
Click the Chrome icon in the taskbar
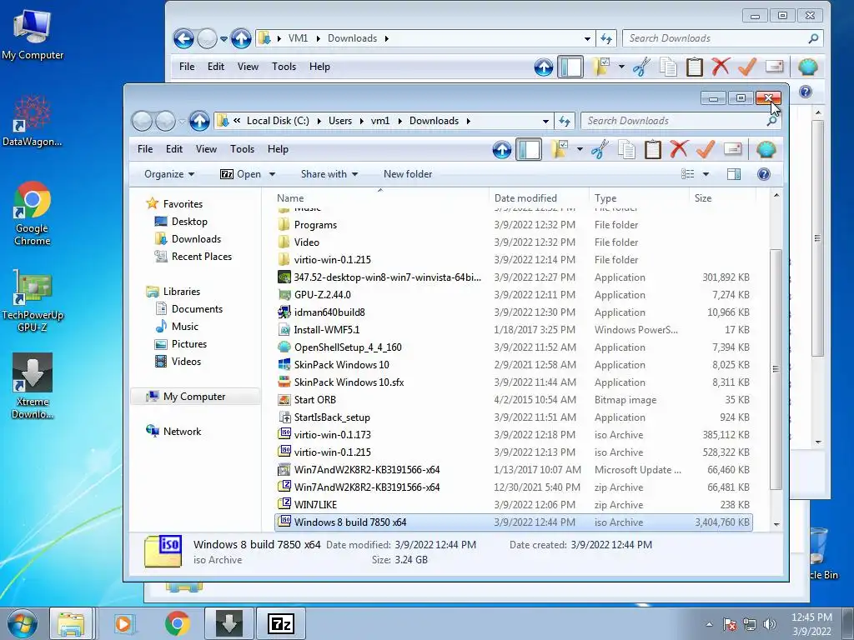178,623
